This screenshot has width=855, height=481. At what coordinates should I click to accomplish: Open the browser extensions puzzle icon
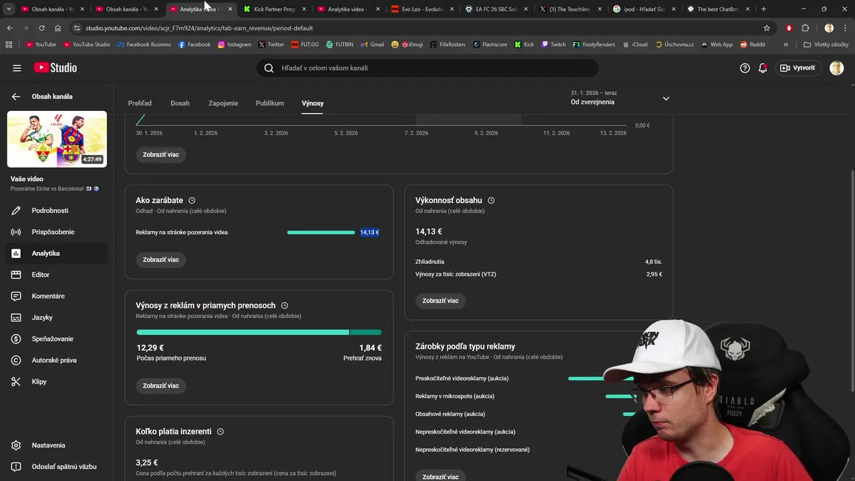click(x=805, y=28)
